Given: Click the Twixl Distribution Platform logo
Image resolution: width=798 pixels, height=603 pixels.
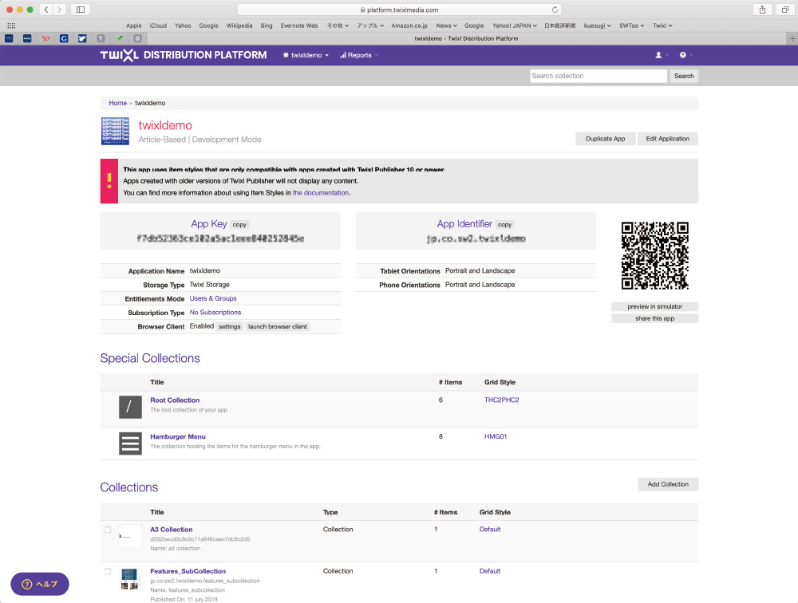Looking at the screenshot, I should [x=184, y=55].
